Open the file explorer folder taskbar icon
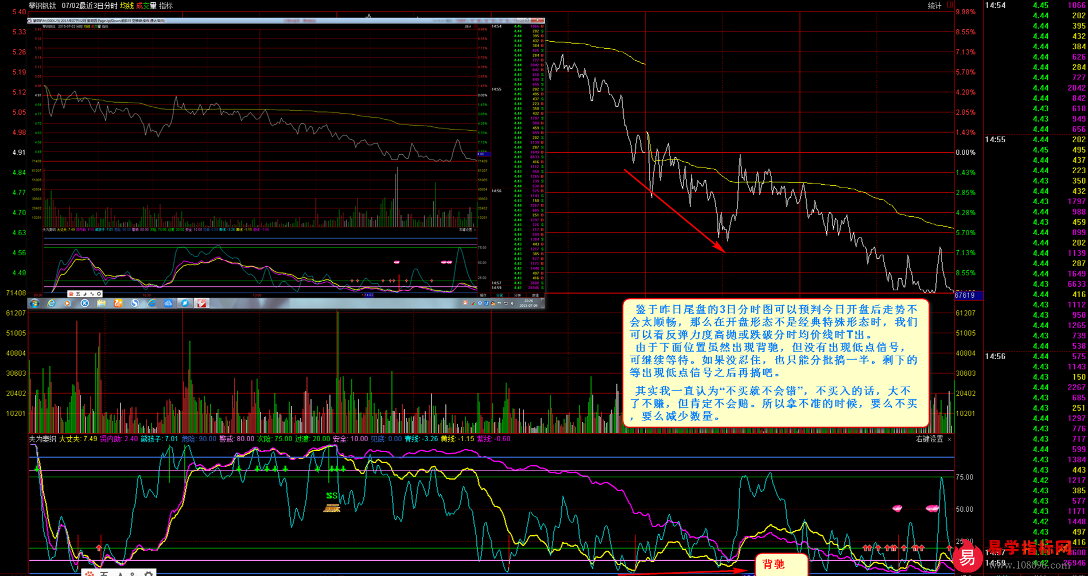This screenshot has width=1088, height=576. click(101, 303)
